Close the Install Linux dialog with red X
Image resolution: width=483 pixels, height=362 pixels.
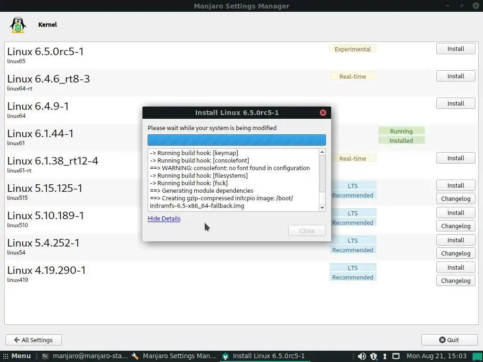[323, 113]
